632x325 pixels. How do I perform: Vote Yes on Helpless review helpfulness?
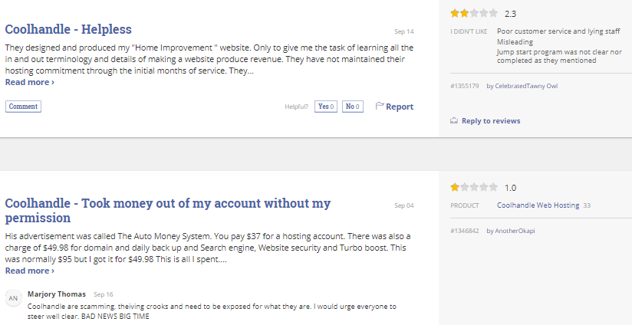click(326, 107)
